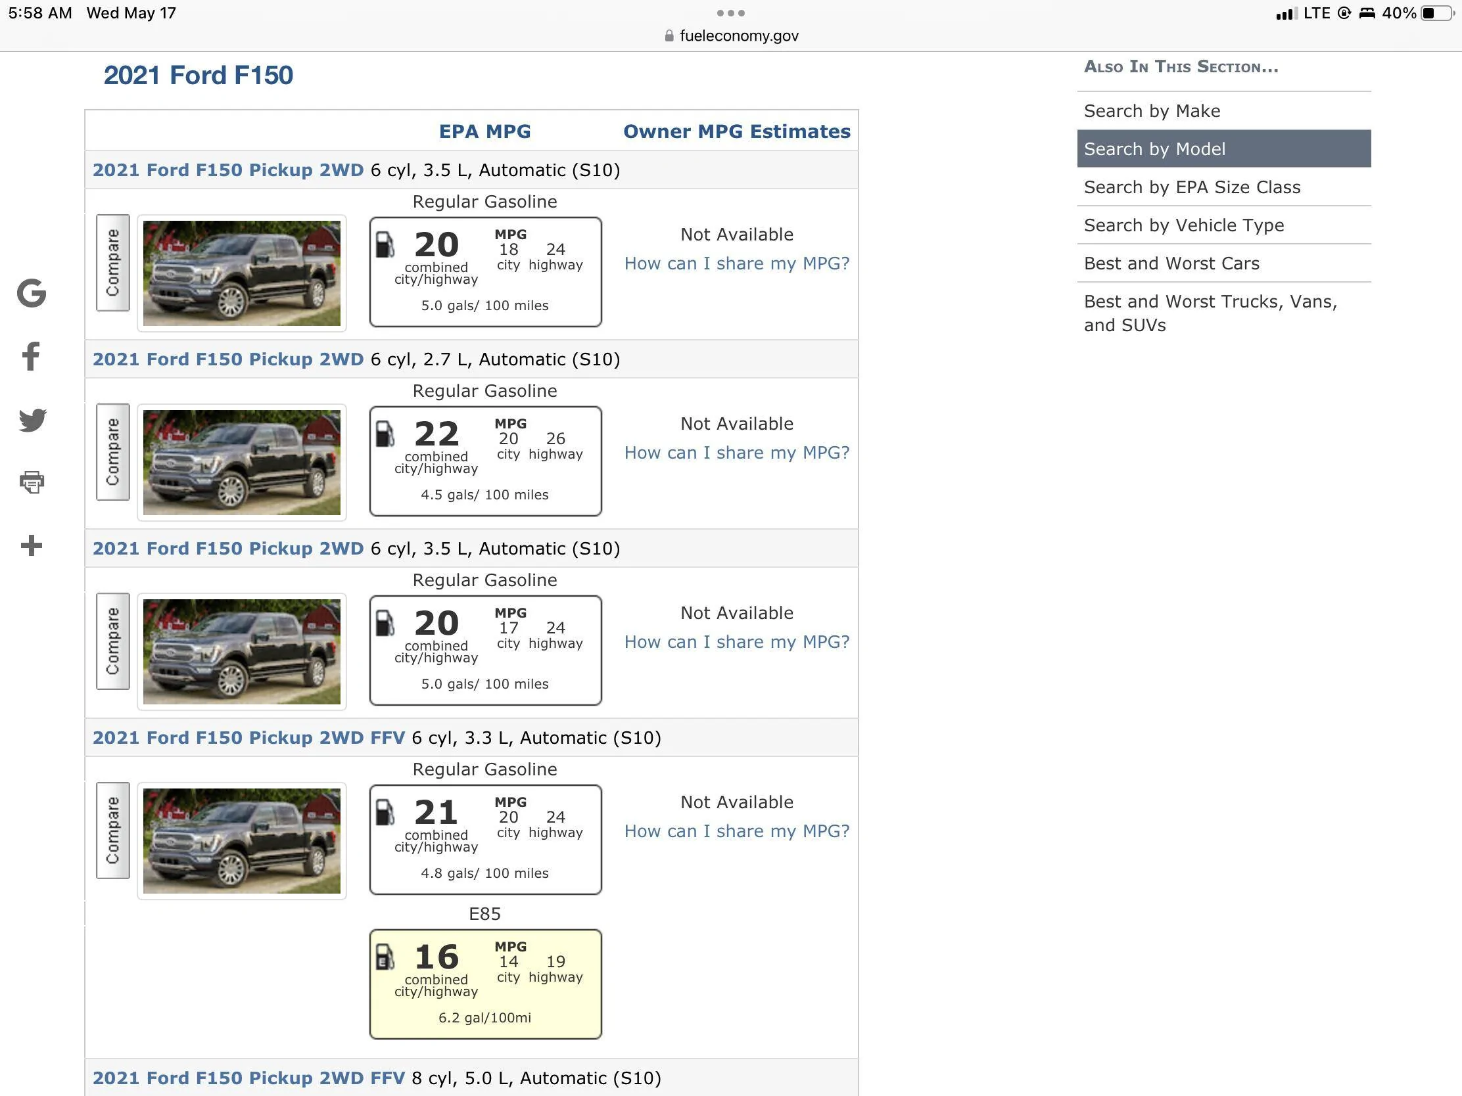Open the F150 2WD FFV 8 cyl 5.0 L link
Screen dimensions: 1462x1096
tap(248, 1078)
